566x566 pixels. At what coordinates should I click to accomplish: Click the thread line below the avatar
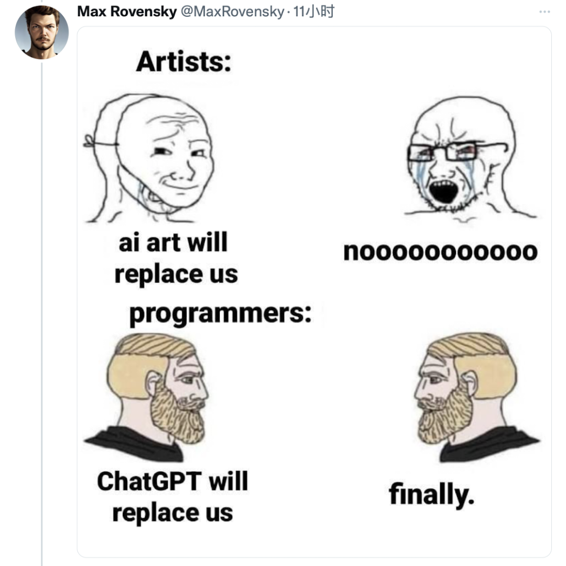tap(41, 314)
